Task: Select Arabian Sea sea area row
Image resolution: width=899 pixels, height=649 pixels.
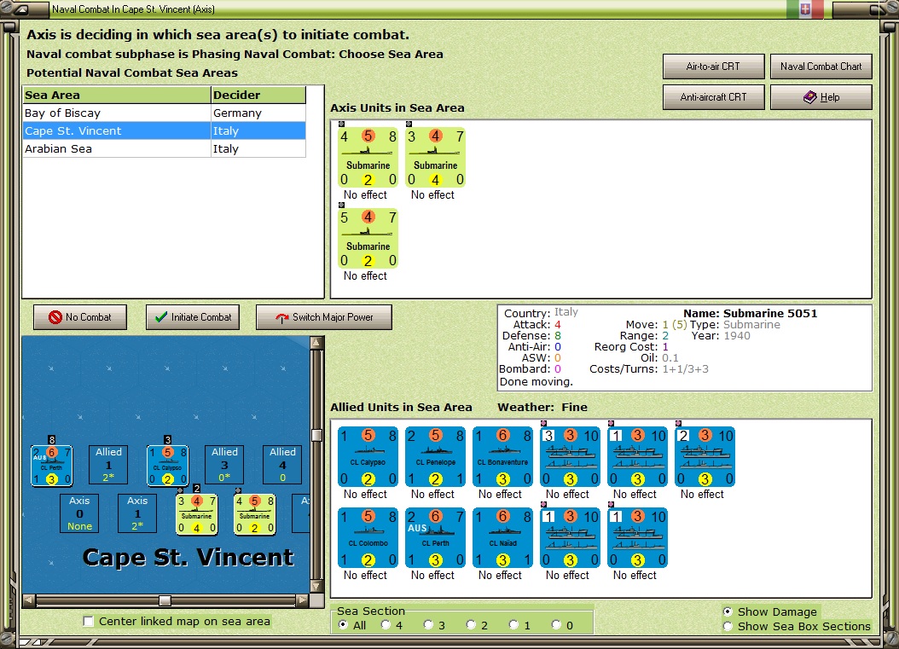Action: (x=164, y=148)
